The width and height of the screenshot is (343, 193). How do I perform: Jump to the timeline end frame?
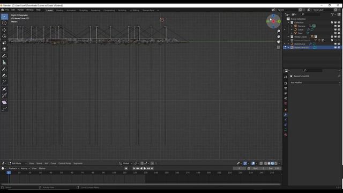pyautogui.click(x=152, y=168)
